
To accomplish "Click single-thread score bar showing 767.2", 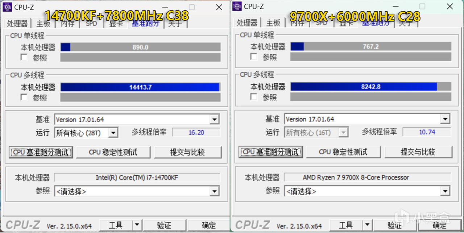I will point(371,47).
